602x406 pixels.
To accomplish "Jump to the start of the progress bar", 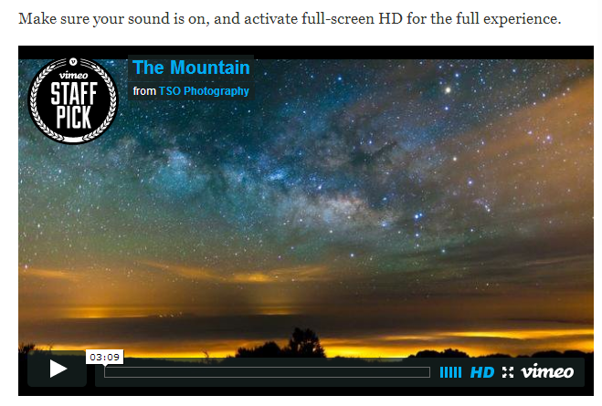I will tap(106, 372).
